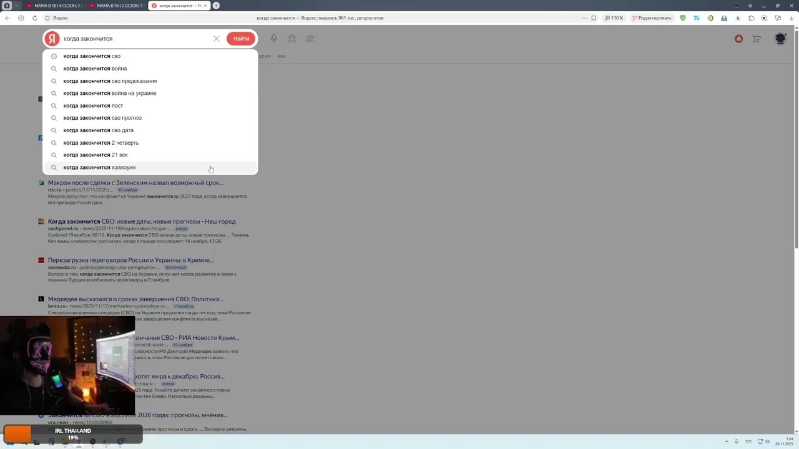Click the lenta.ru source link

point(56,306)
